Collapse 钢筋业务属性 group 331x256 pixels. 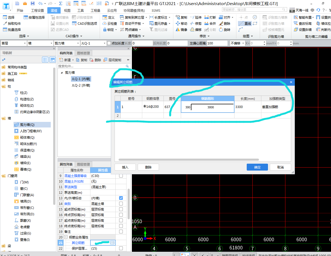(66, 237)
